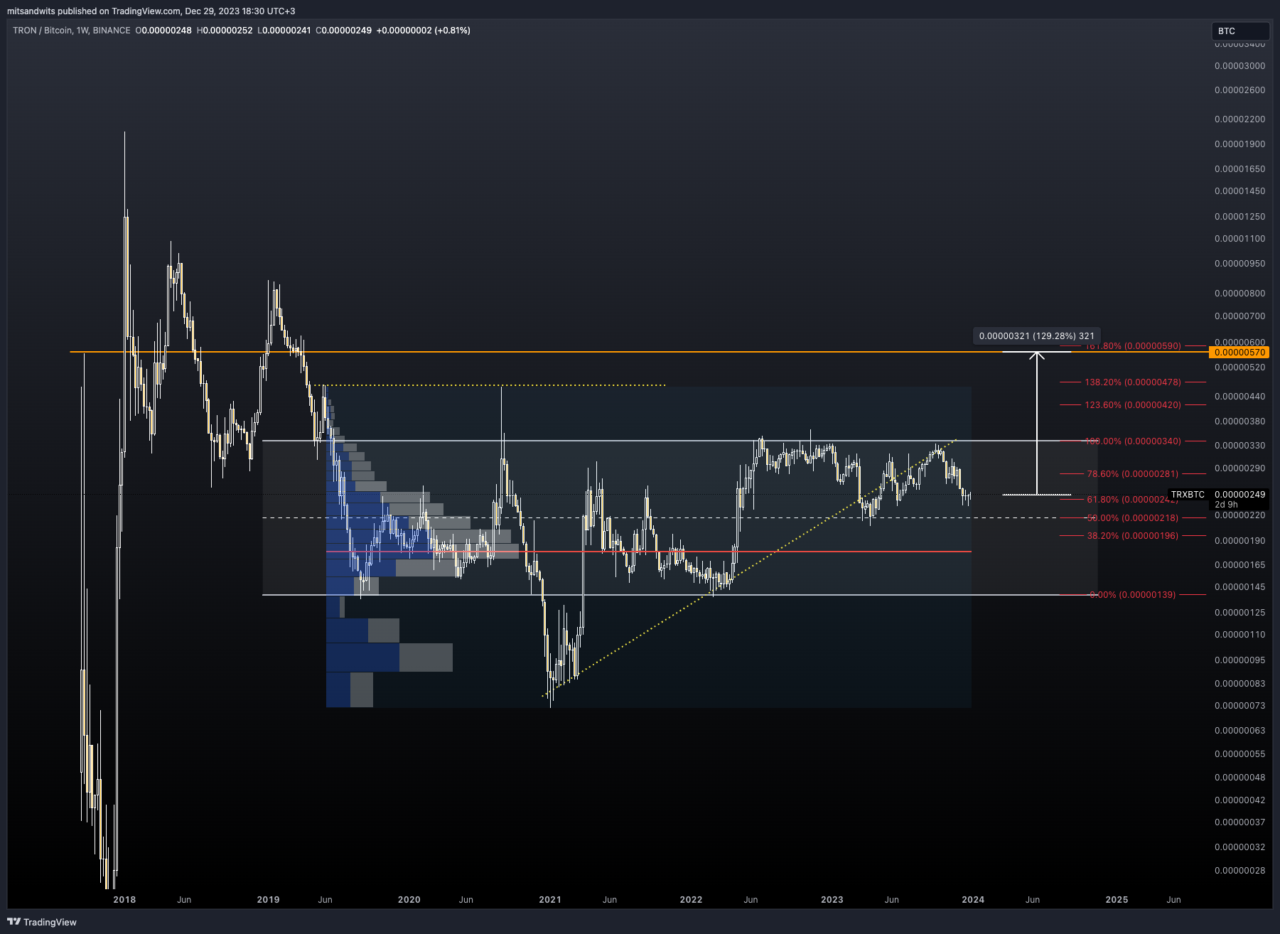Select the 38.20% (0.00000196) fib label

click(1133, 536)
